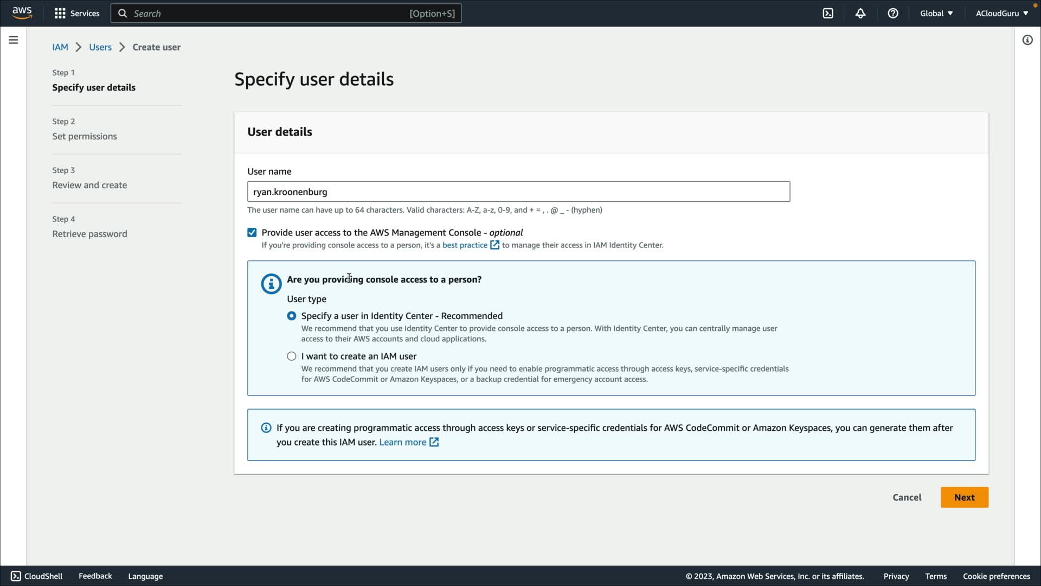This screenshot has height=586, width=1041.
Task: Open the notifications bell
Action: tap(860, 13)
